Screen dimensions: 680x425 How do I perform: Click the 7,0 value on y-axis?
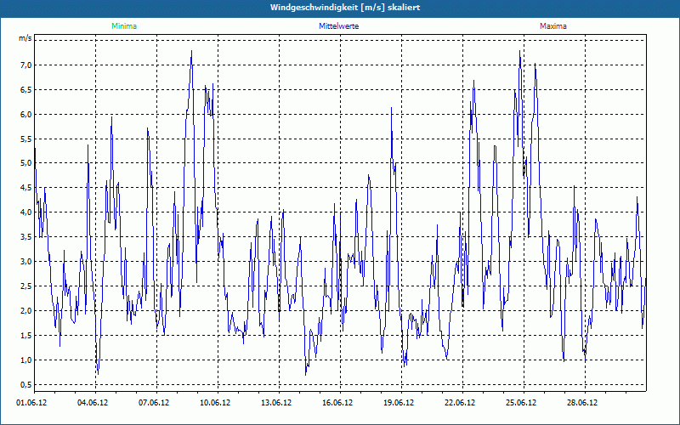click(26, 65)
